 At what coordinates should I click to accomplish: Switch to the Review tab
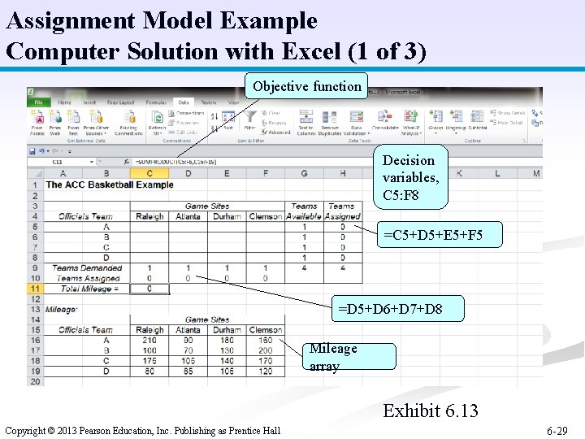[209, 102]
